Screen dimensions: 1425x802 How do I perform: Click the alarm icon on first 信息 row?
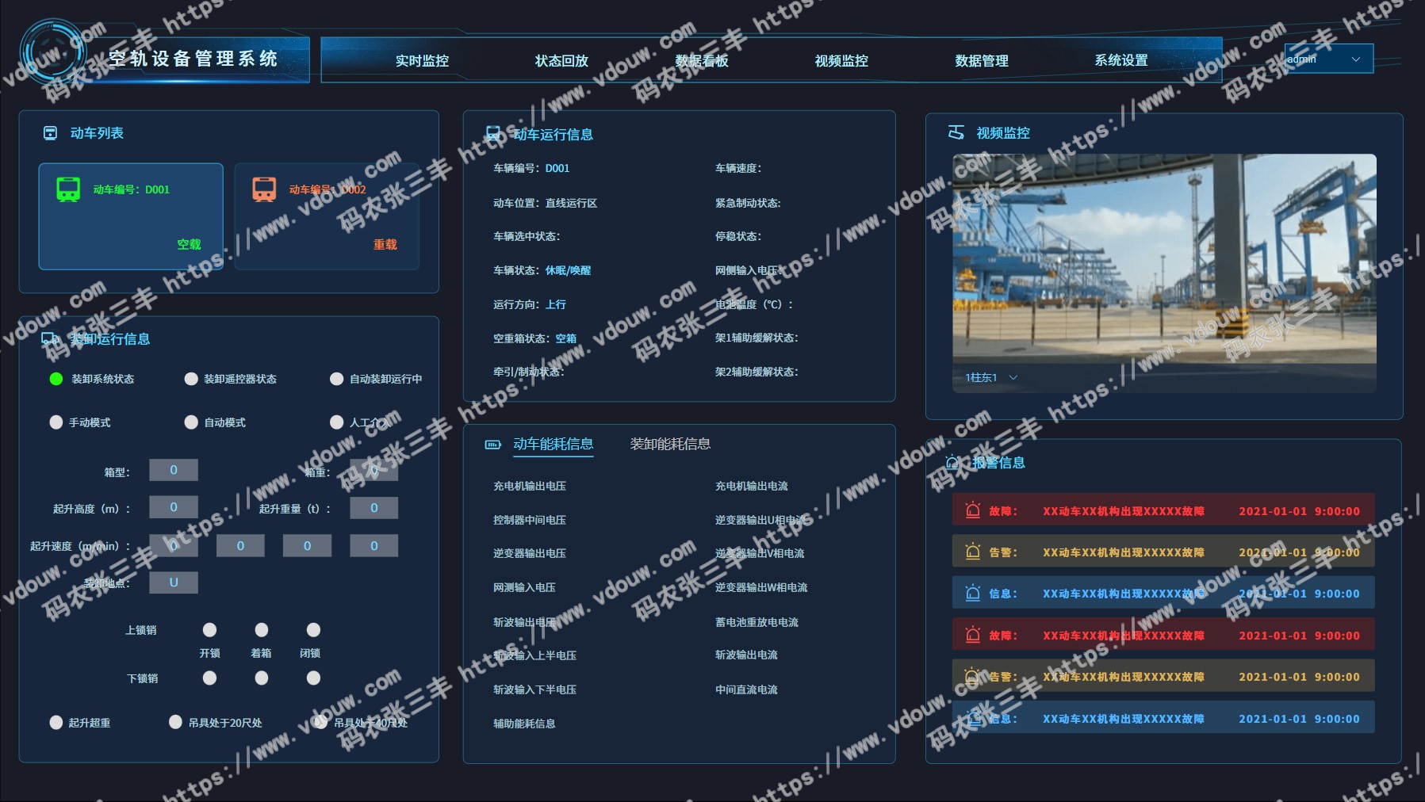click(972, 594)
